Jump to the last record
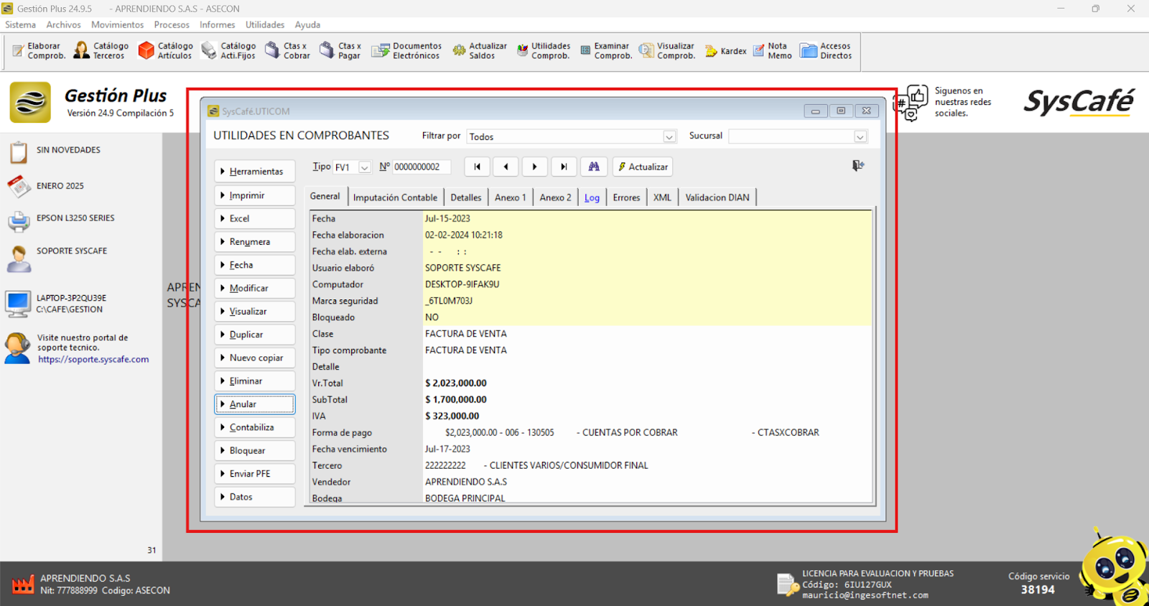This screenshot has width=1149, height=606. point(564,167)
